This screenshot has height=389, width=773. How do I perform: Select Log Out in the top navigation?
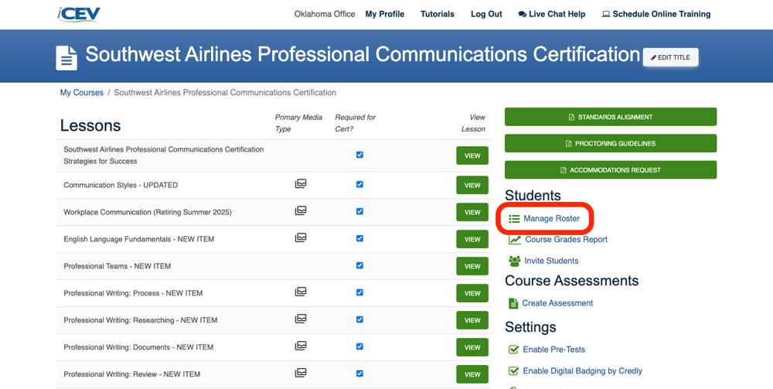pyautogui.click(x=486, y=14)
